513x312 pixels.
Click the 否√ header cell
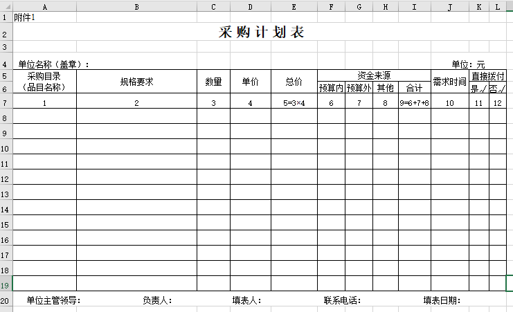tap(497, 88)
